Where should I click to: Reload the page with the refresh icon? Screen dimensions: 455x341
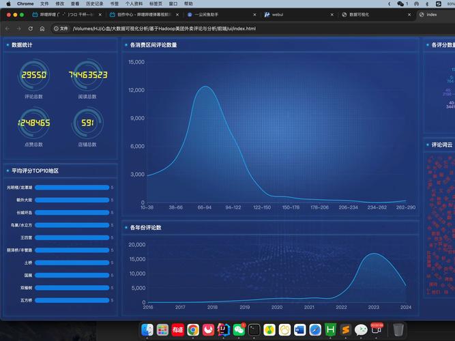click(30, 29)
